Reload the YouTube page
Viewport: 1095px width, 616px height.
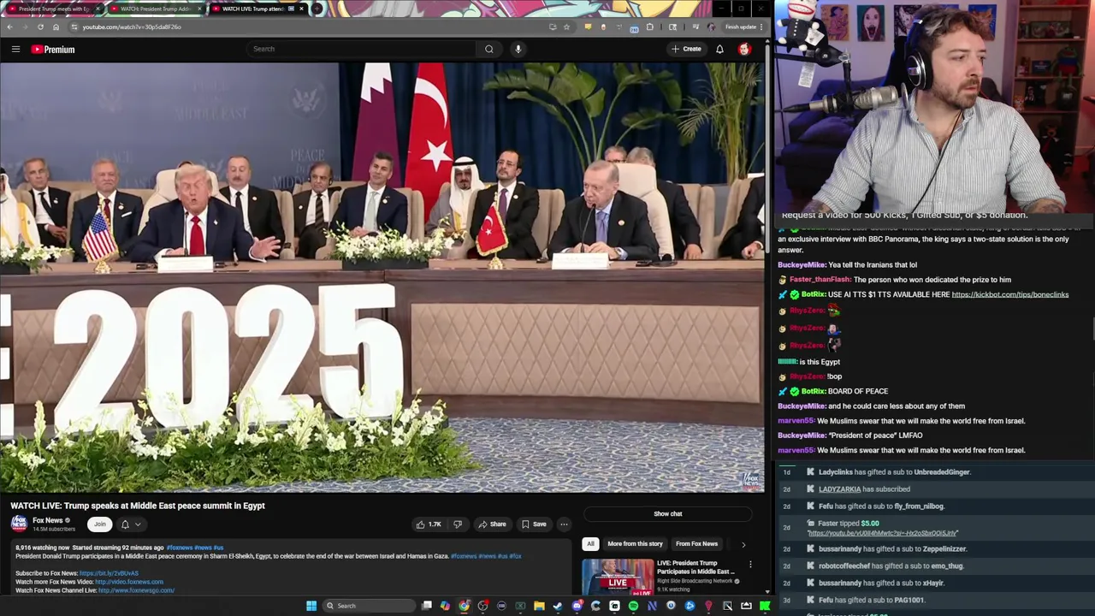[40, 27]
